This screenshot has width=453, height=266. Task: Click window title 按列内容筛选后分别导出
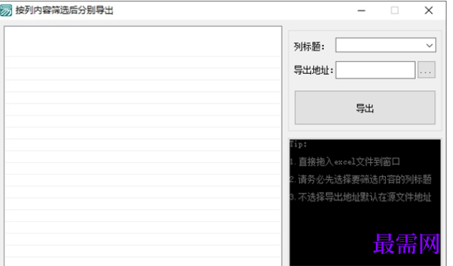tap(64, 11)
